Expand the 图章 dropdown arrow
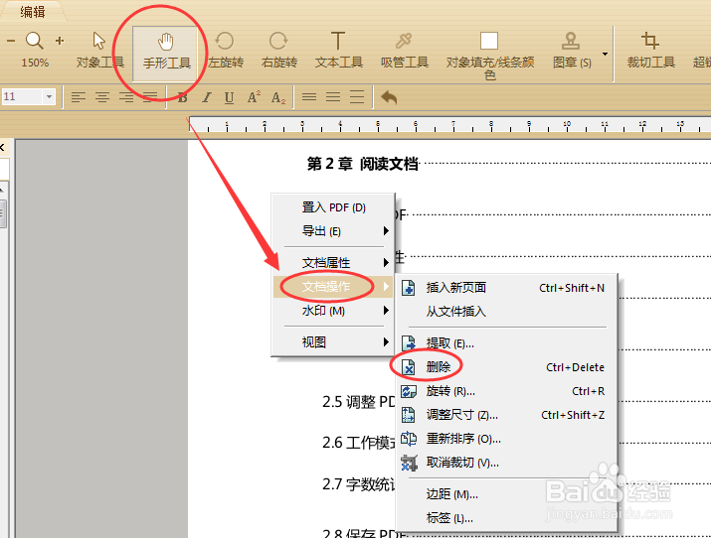 click(605, 54)
